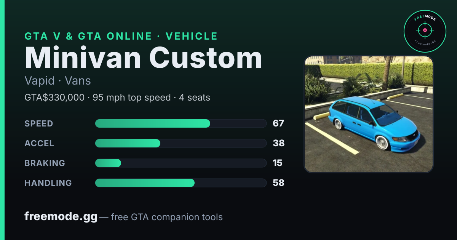Select the SPEED stat bar
This screenshot has height=240, width=457.
(x=181, y=123)
